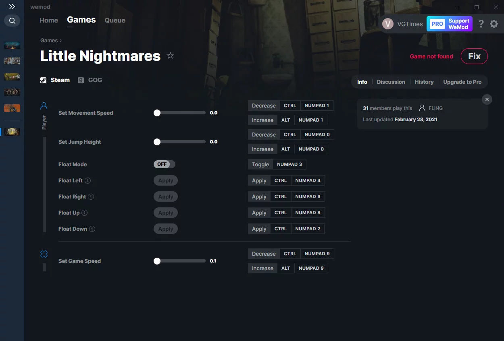Click Jump Height Increase hotkey ALT NUMPAD 0
Screen dimensions: 504x341
(288, 149)
